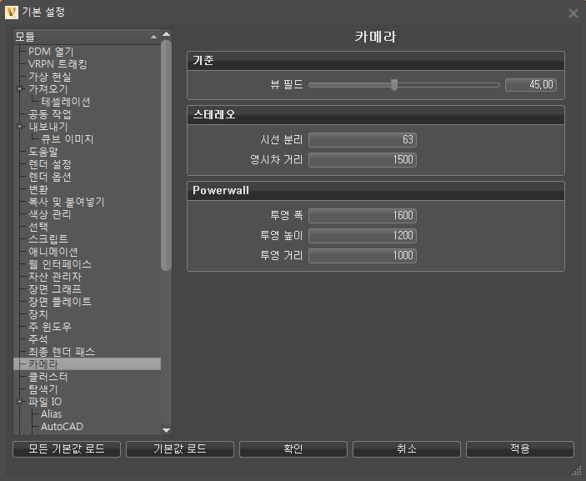This screenshot has height=481, width=586.
Task: Cancel with the 취소 button
Action: point(406,448)
